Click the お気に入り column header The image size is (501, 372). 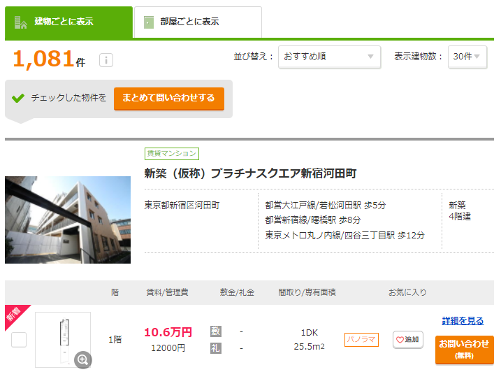407,292
